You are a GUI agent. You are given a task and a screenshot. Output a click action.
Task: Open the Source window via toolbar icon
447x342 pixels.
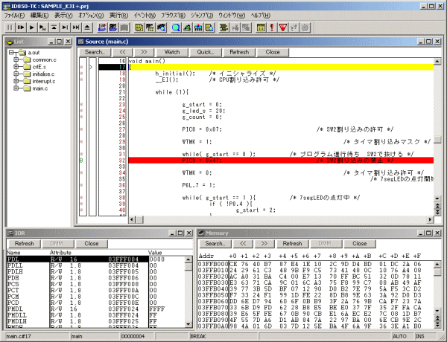139,28
